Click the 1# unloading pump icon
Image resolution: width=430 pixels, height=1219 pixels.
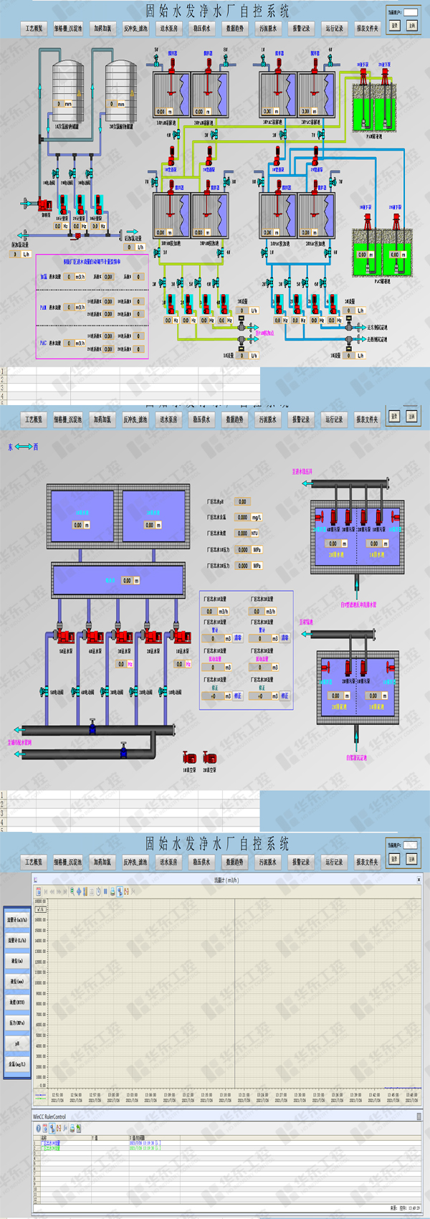(45, 204)
